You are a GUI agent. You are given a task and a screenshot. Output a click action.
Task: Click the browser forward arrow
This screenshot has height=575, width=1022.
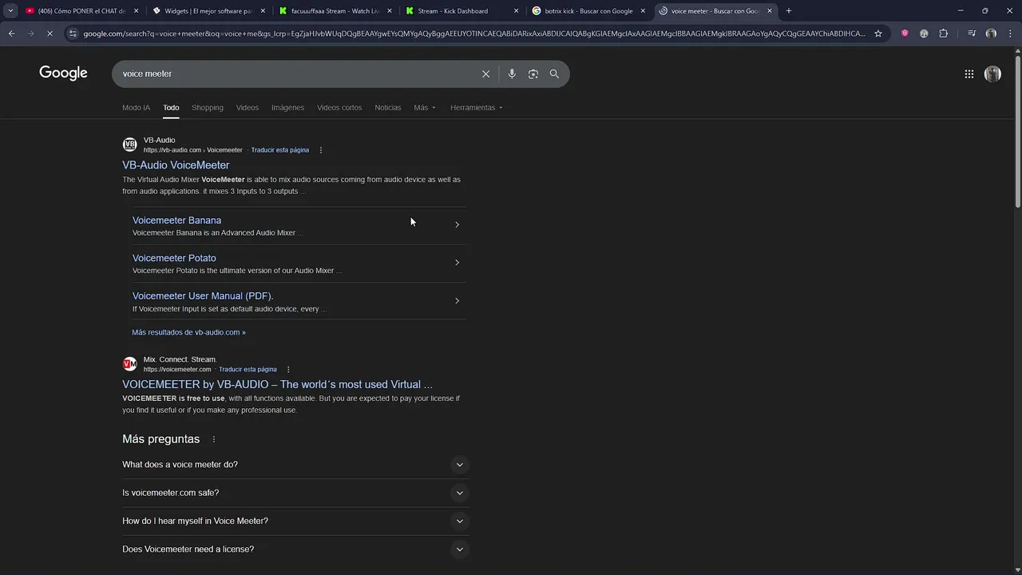30,34
